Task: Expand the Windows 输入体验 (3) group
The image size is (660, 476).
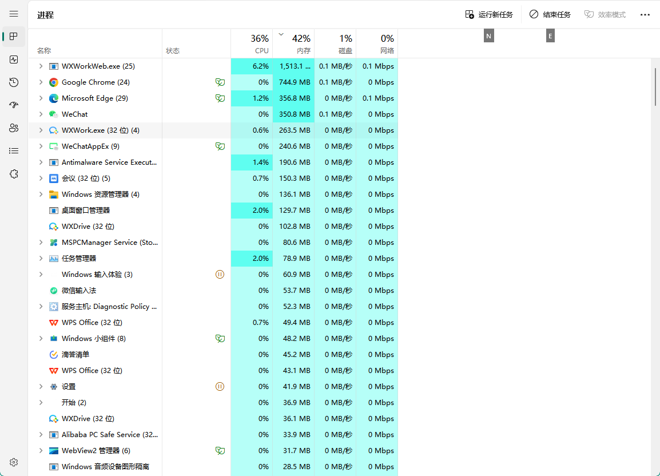Action: click(41, 274)
